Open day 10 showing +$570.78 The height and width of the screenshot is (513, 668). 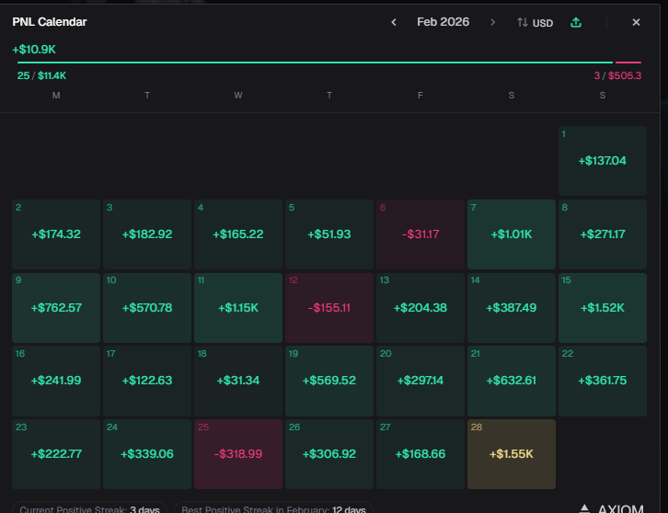(x=147, y=308)
